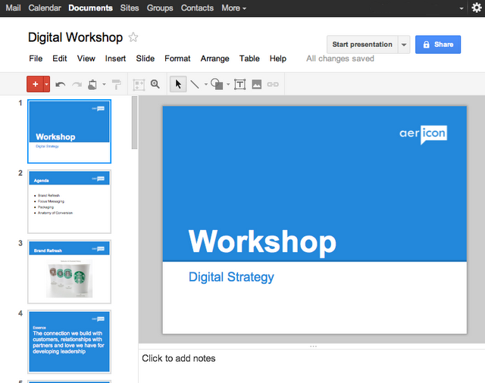
Task: Expand the paste options dropdown arrow
Action: coord(104,84)
